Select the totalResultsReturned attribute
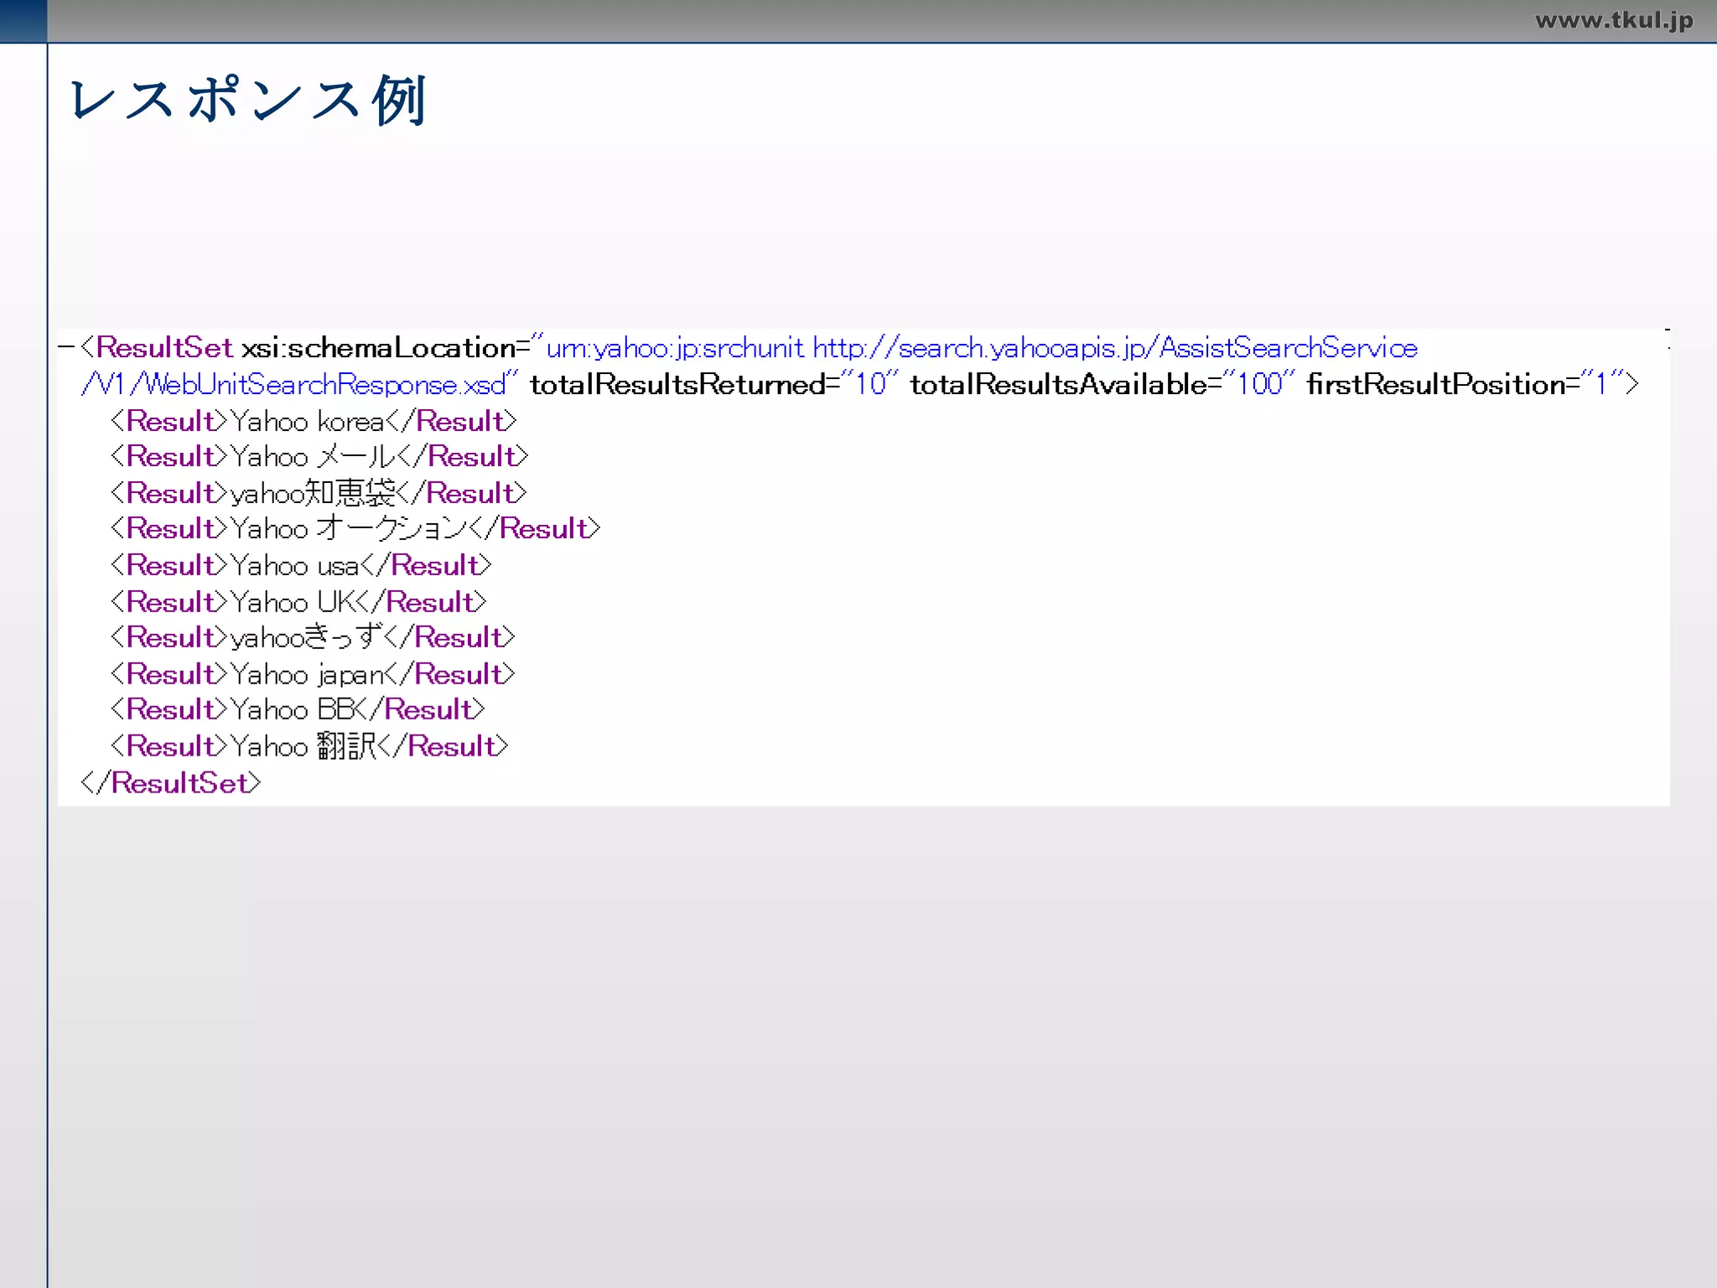The height and width of the screenshot is (1288, 1717). tap(677, 384)
